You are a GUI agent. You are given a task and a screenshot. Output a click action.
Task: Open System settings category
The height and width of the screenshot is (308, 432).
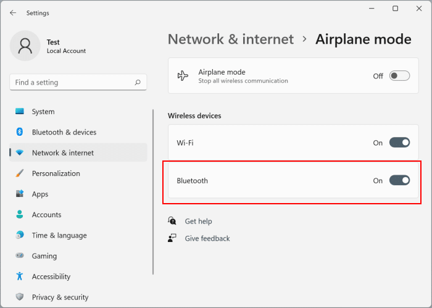tap(78, 112)
